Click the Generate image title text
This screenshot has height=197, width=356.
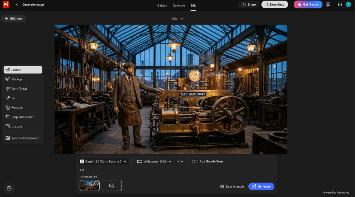pos(33,4)
